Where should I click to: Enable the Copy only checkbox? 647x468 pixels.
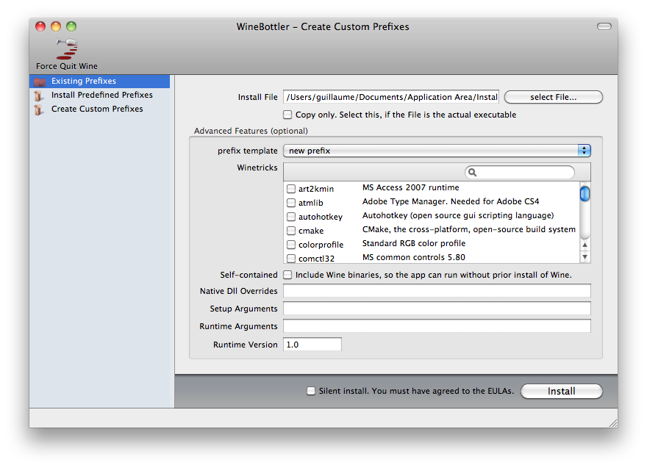[x=287, y=115]
